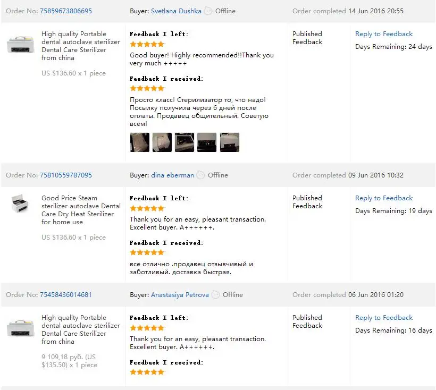View buyer profile Svetlana Dushka
436x390 pixels.
[176, 11]
